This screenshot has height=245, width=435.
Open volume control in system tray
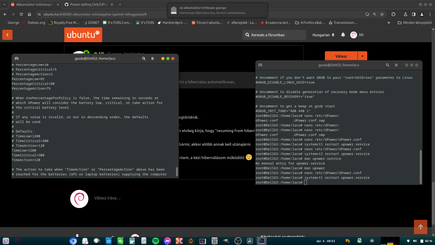point(415,241)
